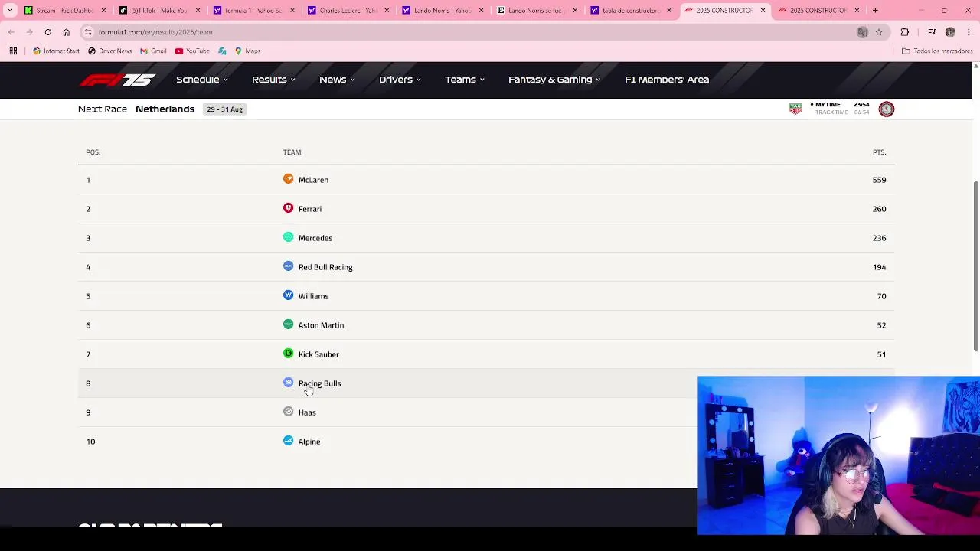Viewport: 980px width, 551px height.
Task: Click the TEAM column header
Action: [292, 152]
